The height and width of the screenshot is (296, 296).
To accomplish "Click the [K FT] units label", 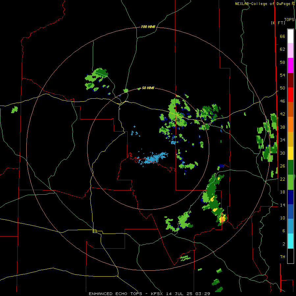I will pos(278,23).
